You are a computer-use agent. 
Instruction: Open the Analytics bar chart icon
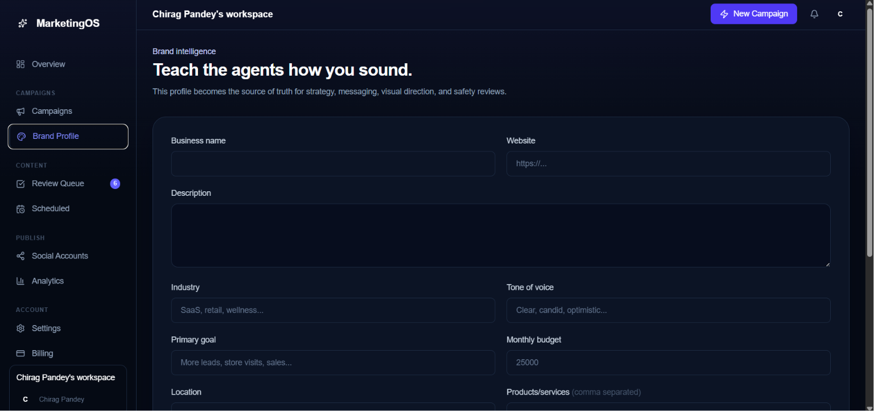click(x=20, y=281)
